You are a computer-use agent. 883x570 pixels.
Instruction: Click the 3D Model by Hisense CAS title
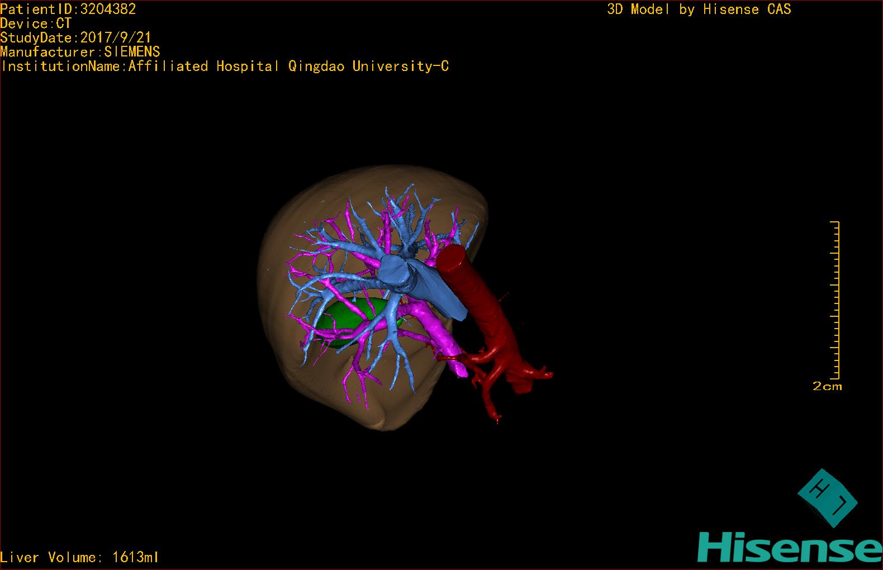click(699, 9)
